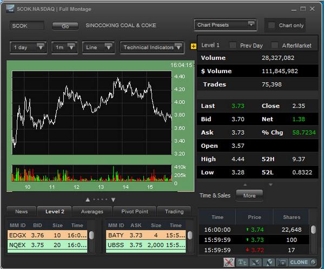Click the Trades value 75,398
The height and width of the screenshot is (269, 324).
pos(272,84)
